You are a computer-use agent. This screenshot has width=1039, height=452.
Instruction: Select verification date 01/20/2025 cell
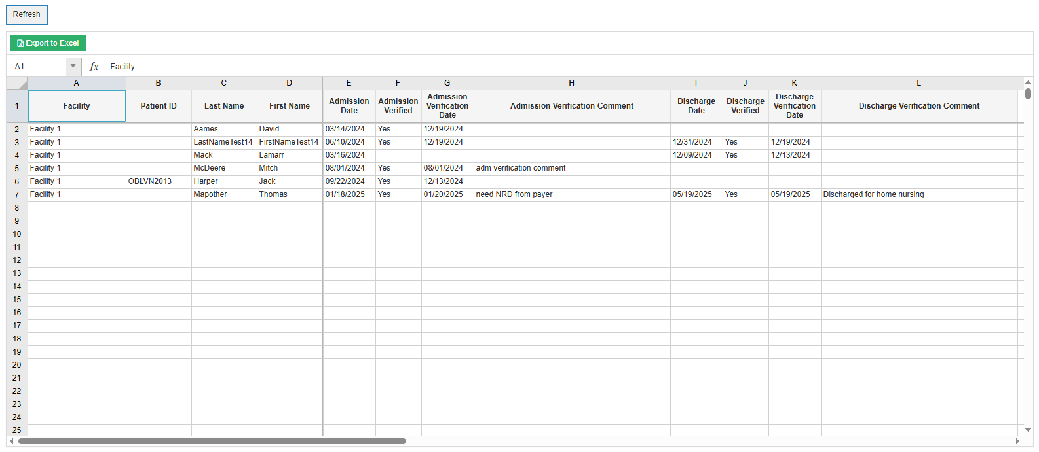coord(447,195)
